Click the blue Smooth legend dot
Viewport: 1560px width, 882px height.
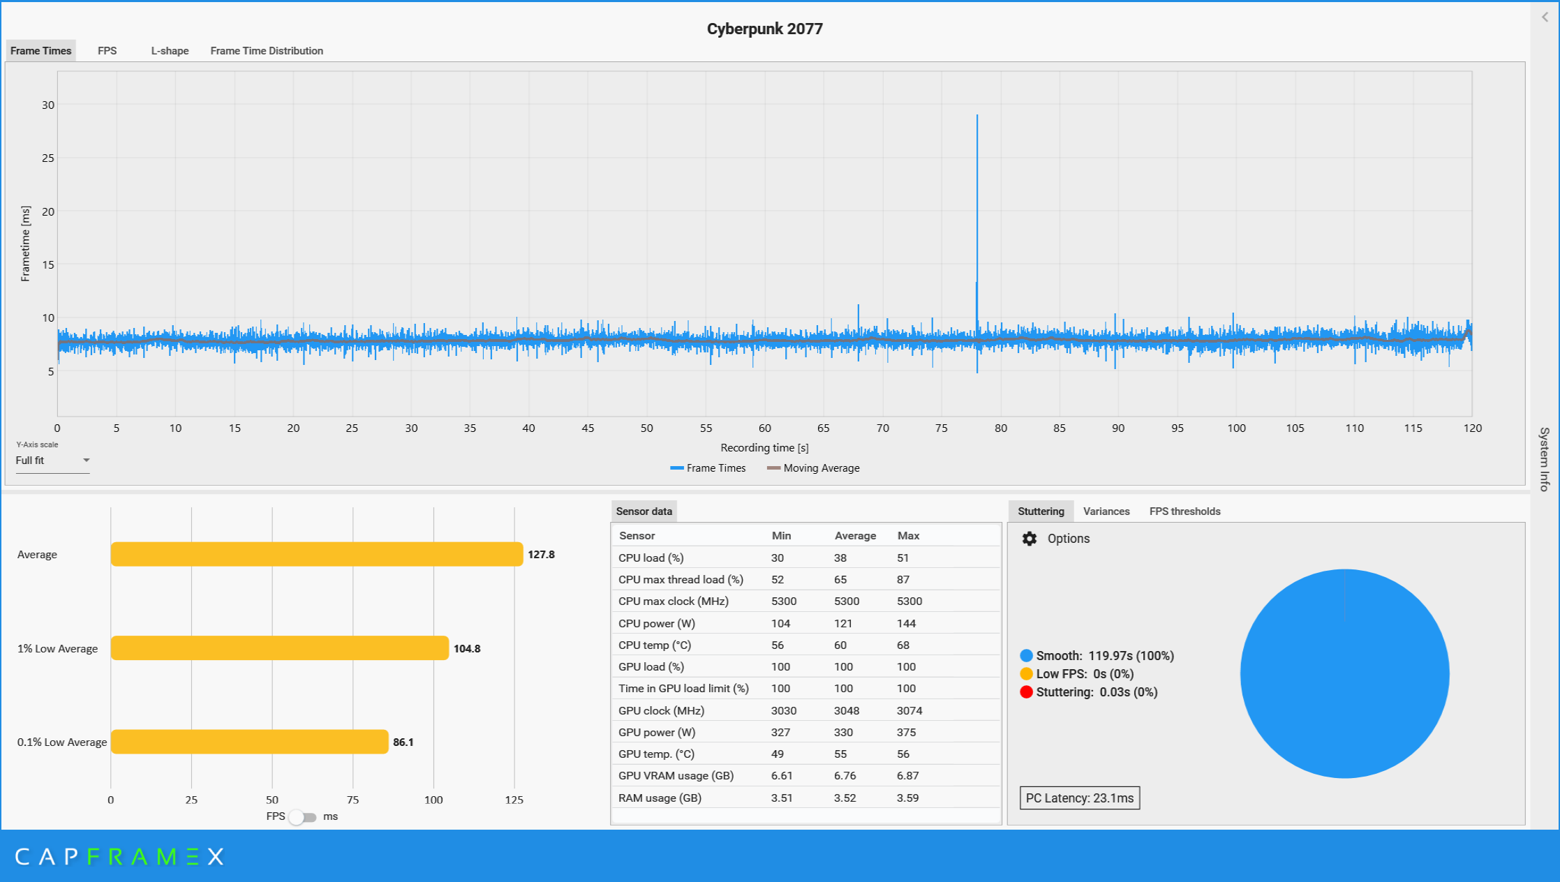(1026, 656)
